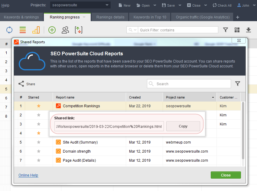The width and height of the screenshot is (257, 191).
Task: Click the Share label in the dialog
Action: (31, 84)
